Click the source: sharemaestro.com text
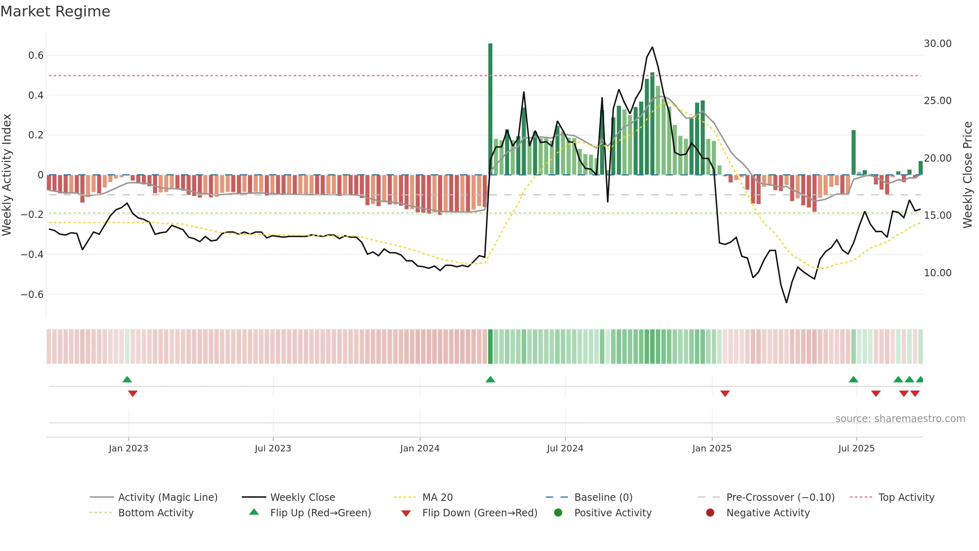 (x=900, y=419)
